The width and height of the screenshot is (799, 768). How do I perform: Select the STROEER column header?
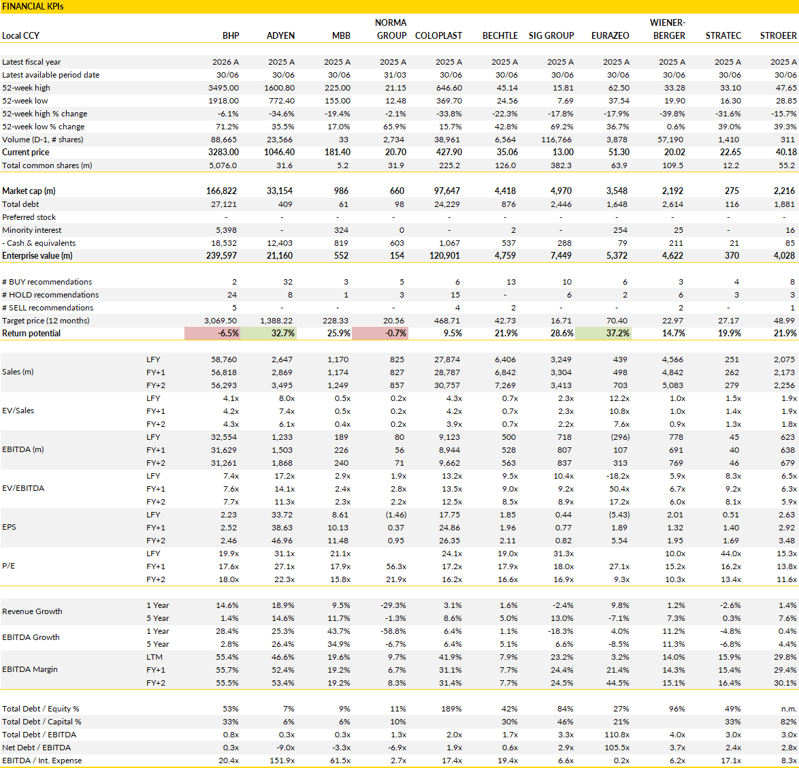[x=778, y=35]
